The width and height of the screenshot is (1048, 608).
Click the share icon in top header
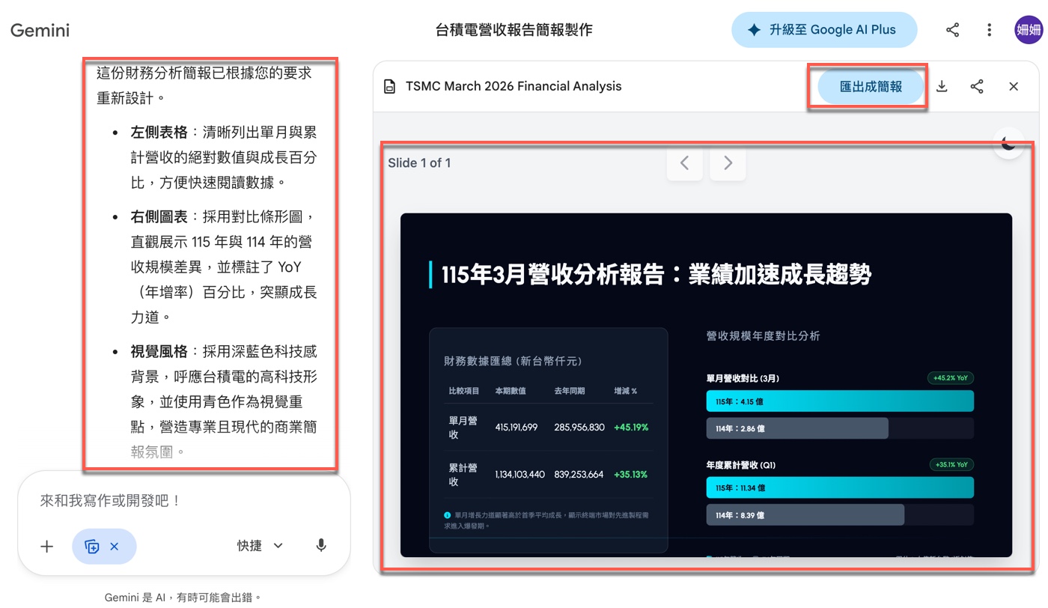pyautogui.click(x=953, y=30)
